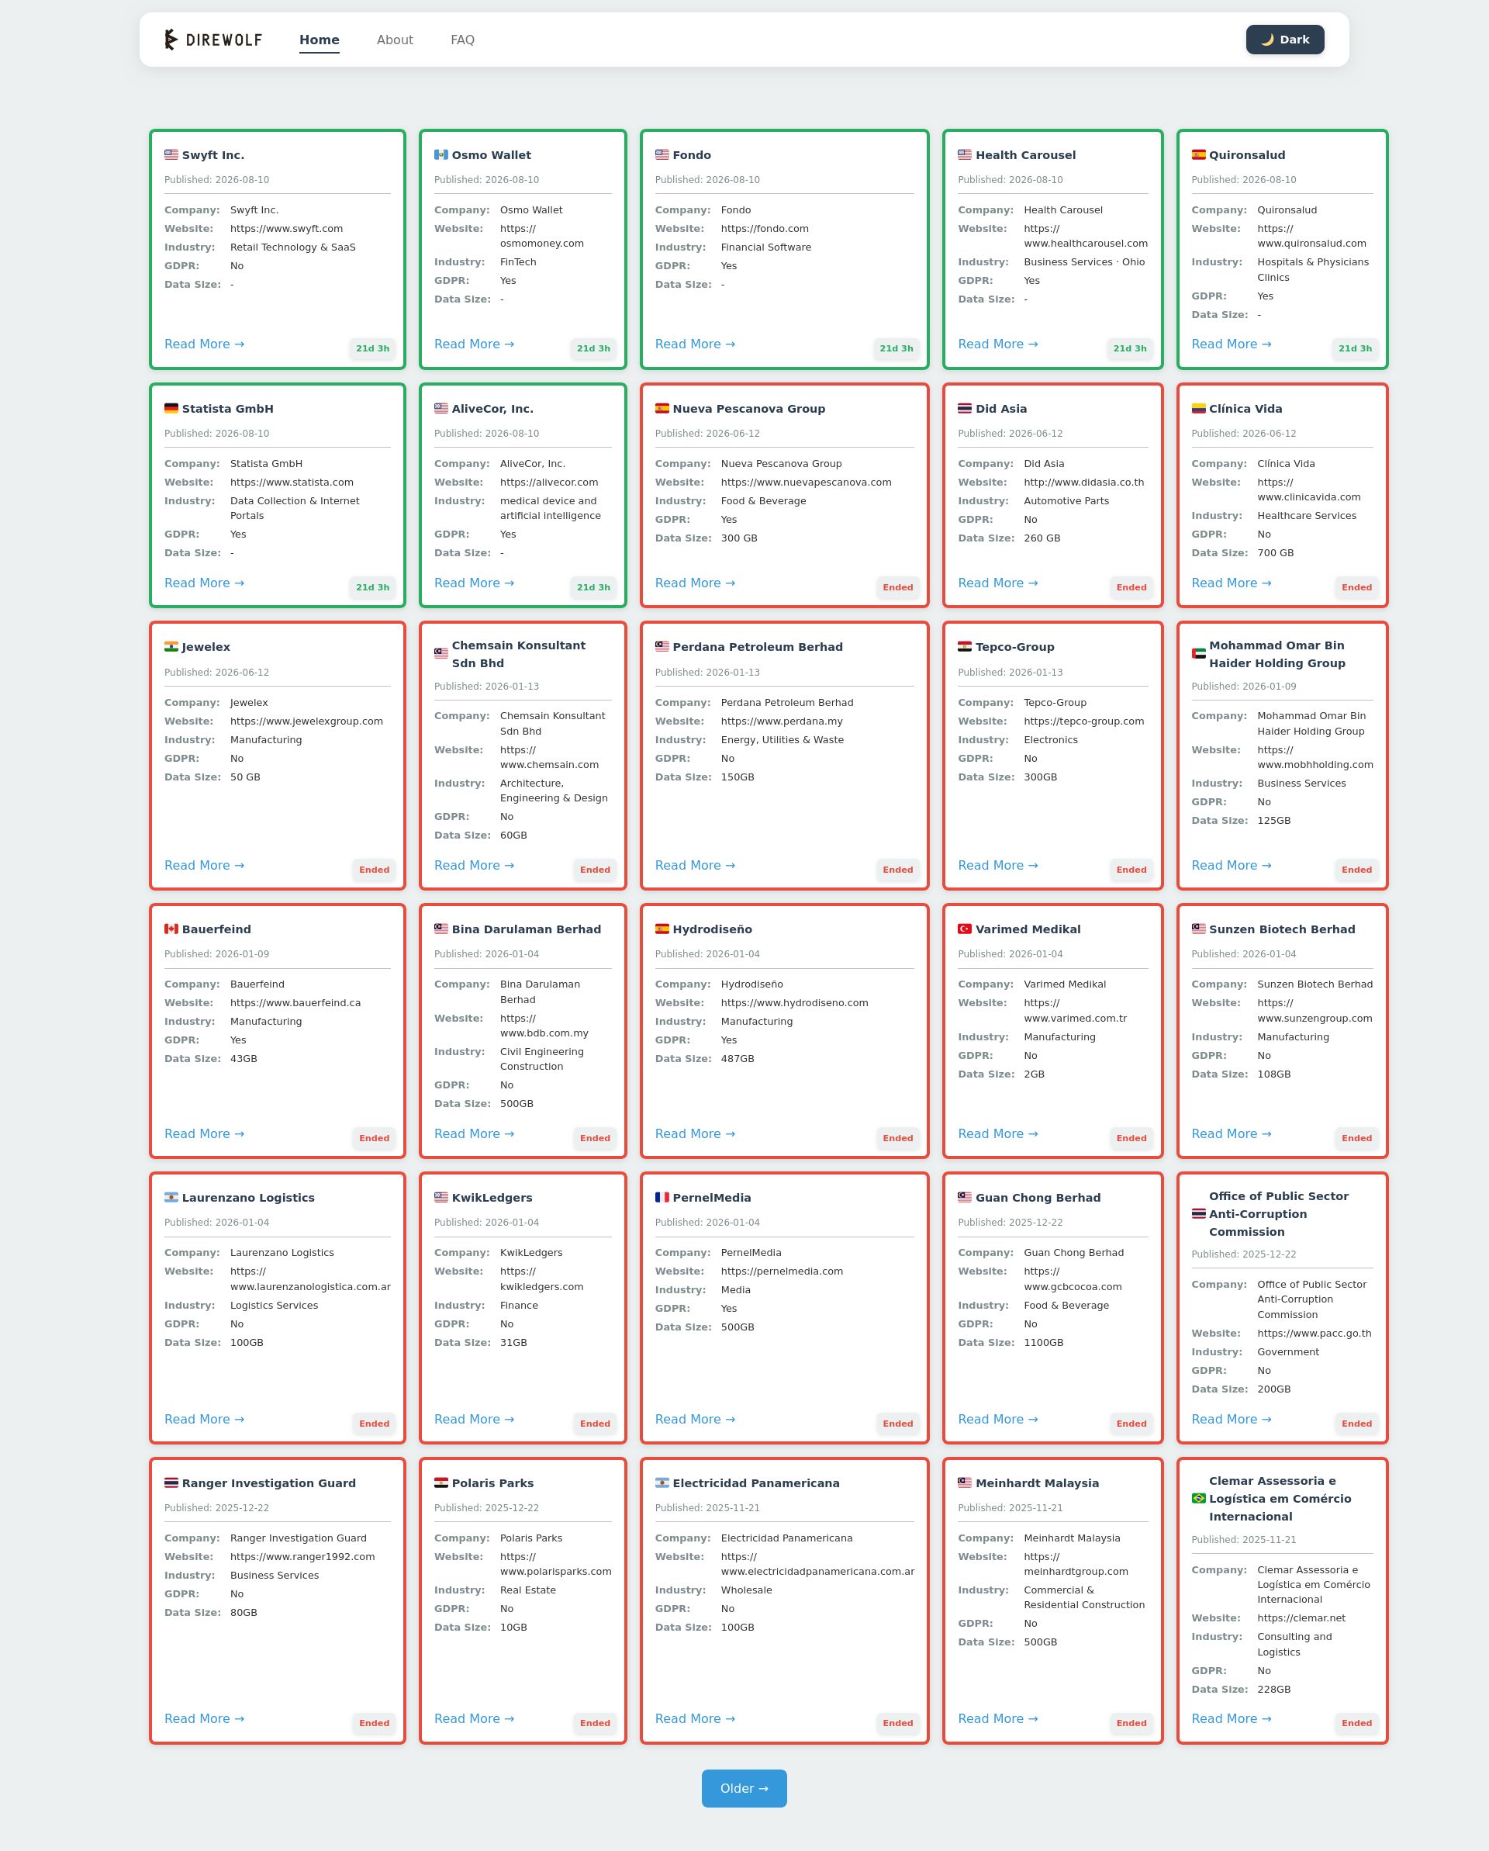The height and width of the screenshot is (1851, 1489).
Task: Click Canada flag beside Bauerfeind
Action: (171, 929)
